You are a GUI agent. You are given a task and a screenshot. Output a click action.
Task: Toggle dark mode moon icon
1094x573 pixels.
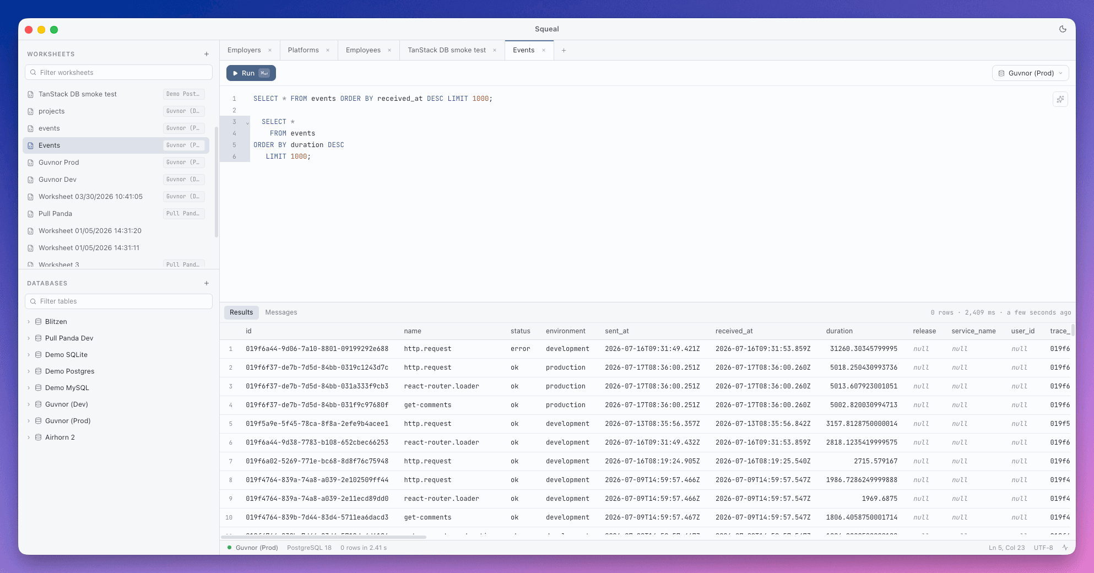1063,29
